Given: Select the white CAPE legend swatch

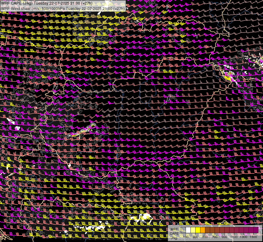Looking at the screenshot, I should (x=188, y=230).
